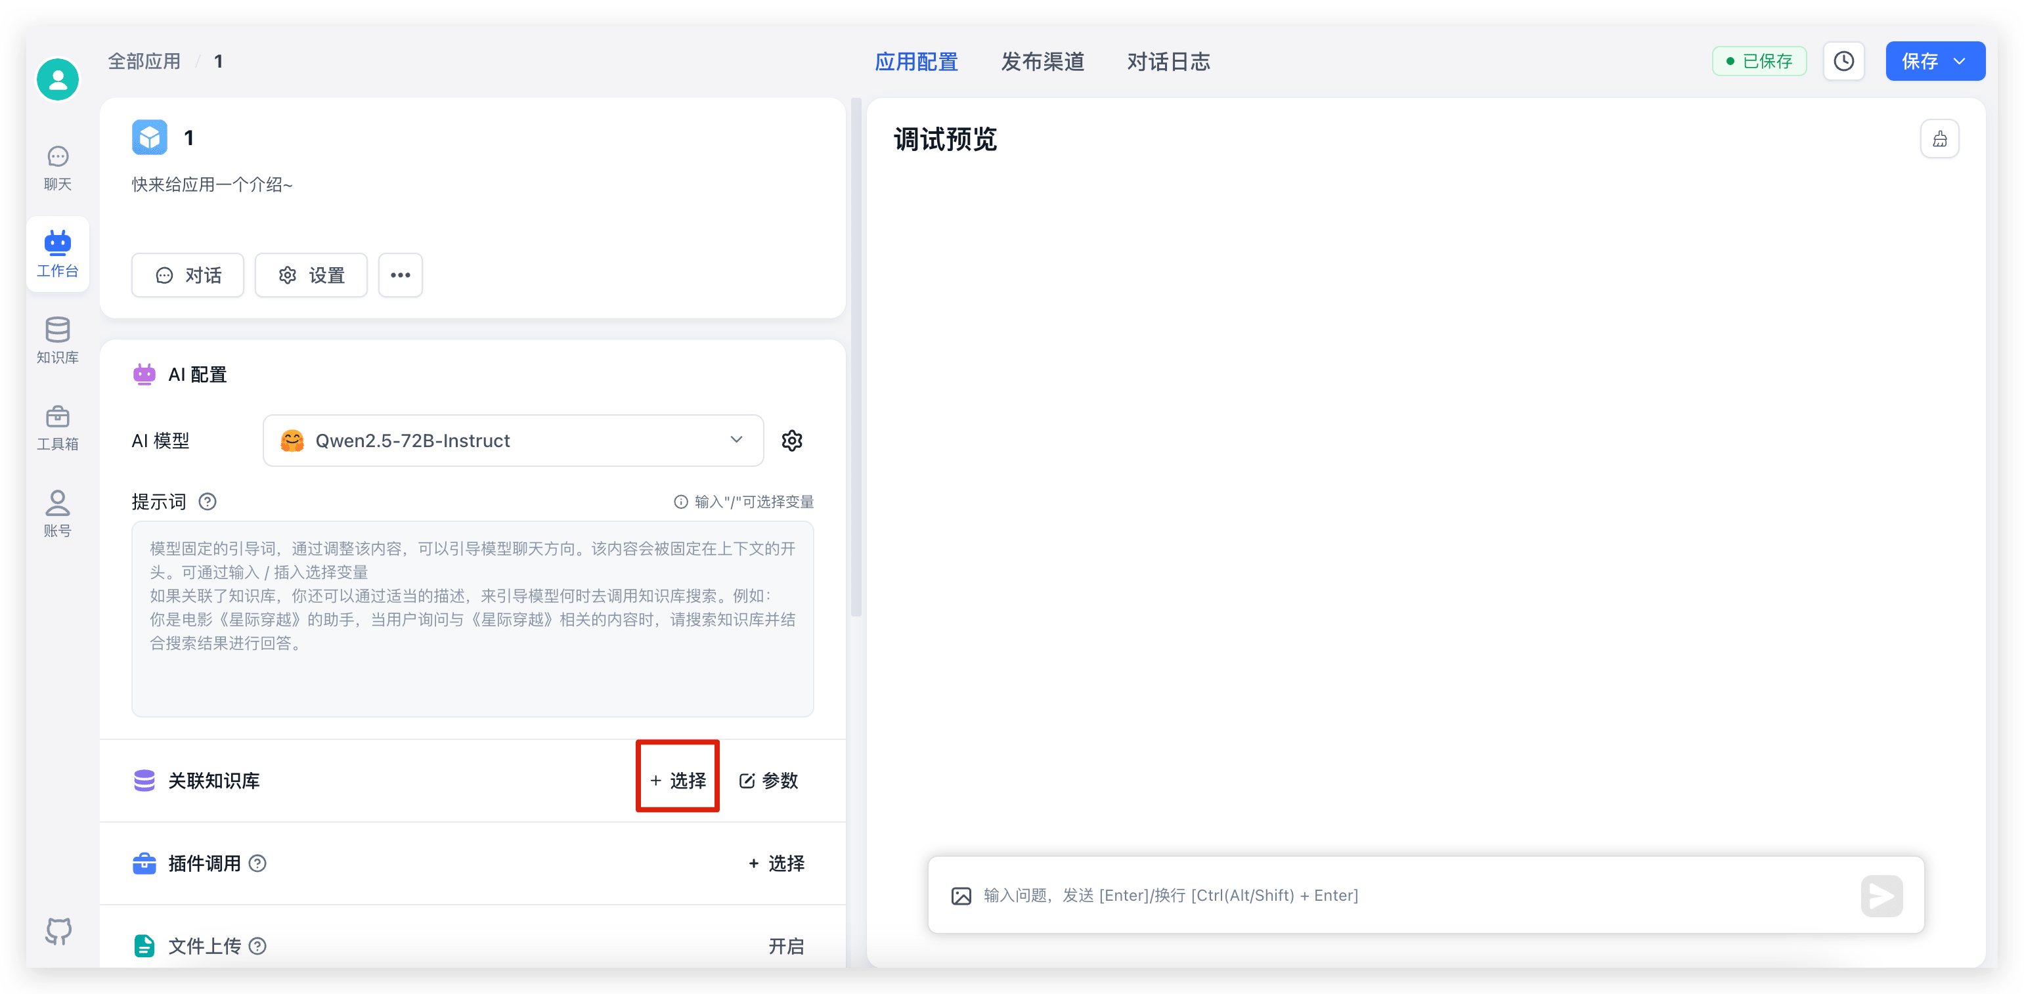Open the Account (账号) sidebar icon

pos(57,513)
